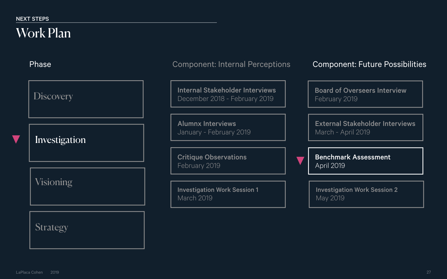447x279 pixels.
Task: Select the Visioning phase box
Action: (88, 186)
